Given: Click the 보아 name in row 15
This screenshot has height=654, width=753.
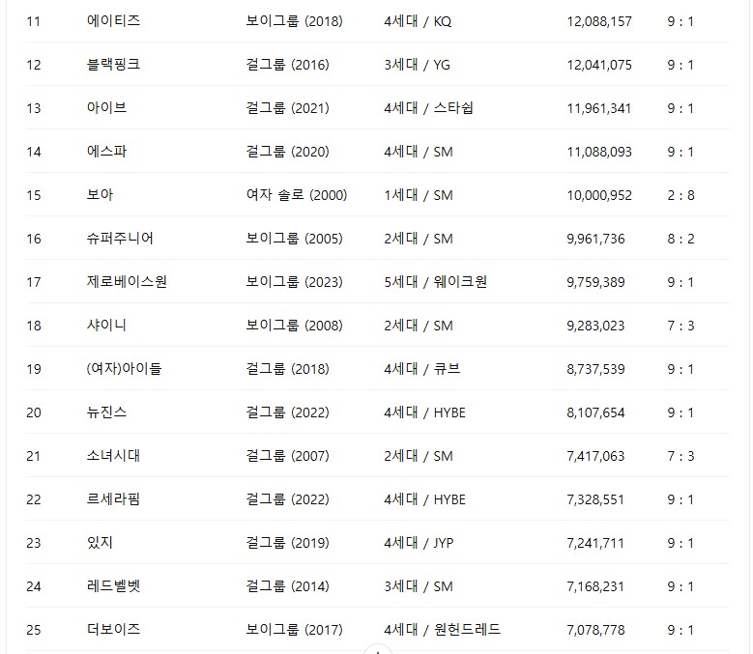Looking at the screenshot, I should tap(100, 195).
